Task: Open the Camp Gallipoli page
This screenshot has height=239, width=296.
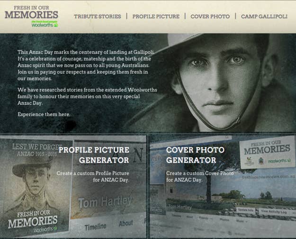Action: 264,17
